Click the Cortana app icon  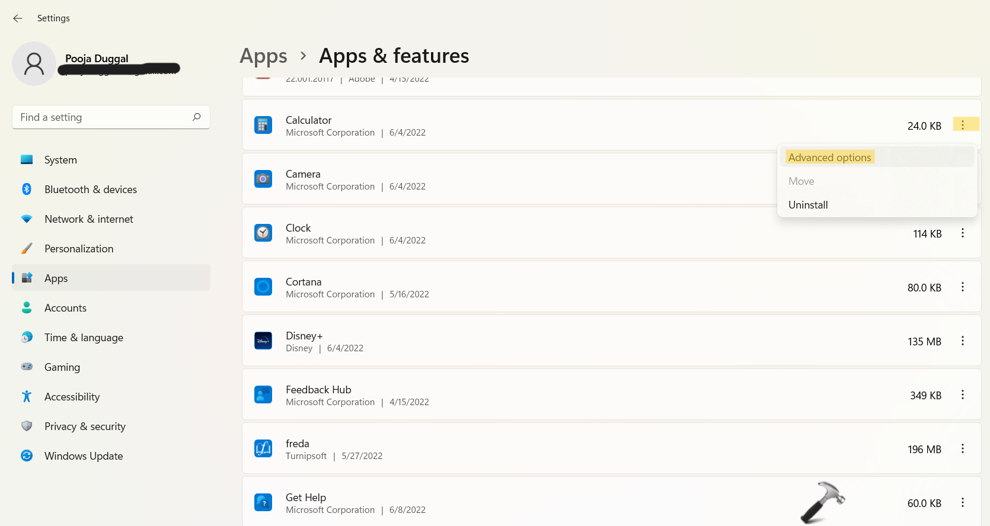click(x=263, y=287)
